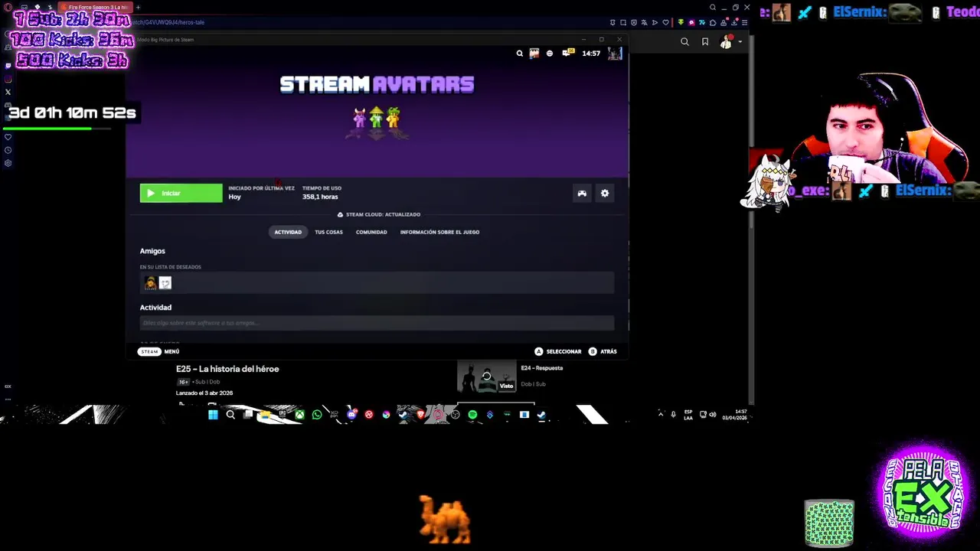This screenshot has width=980, height=551.
Task: Expand the system tray hidden icons chevron
Action: pyautogui.click(x=661, y=414)
